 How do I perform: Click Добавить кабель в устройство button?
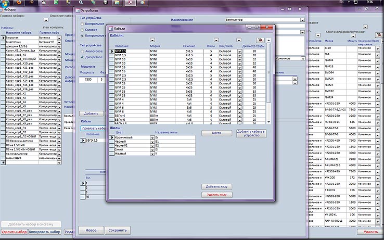pyautogui.click(x=251, y=133)
